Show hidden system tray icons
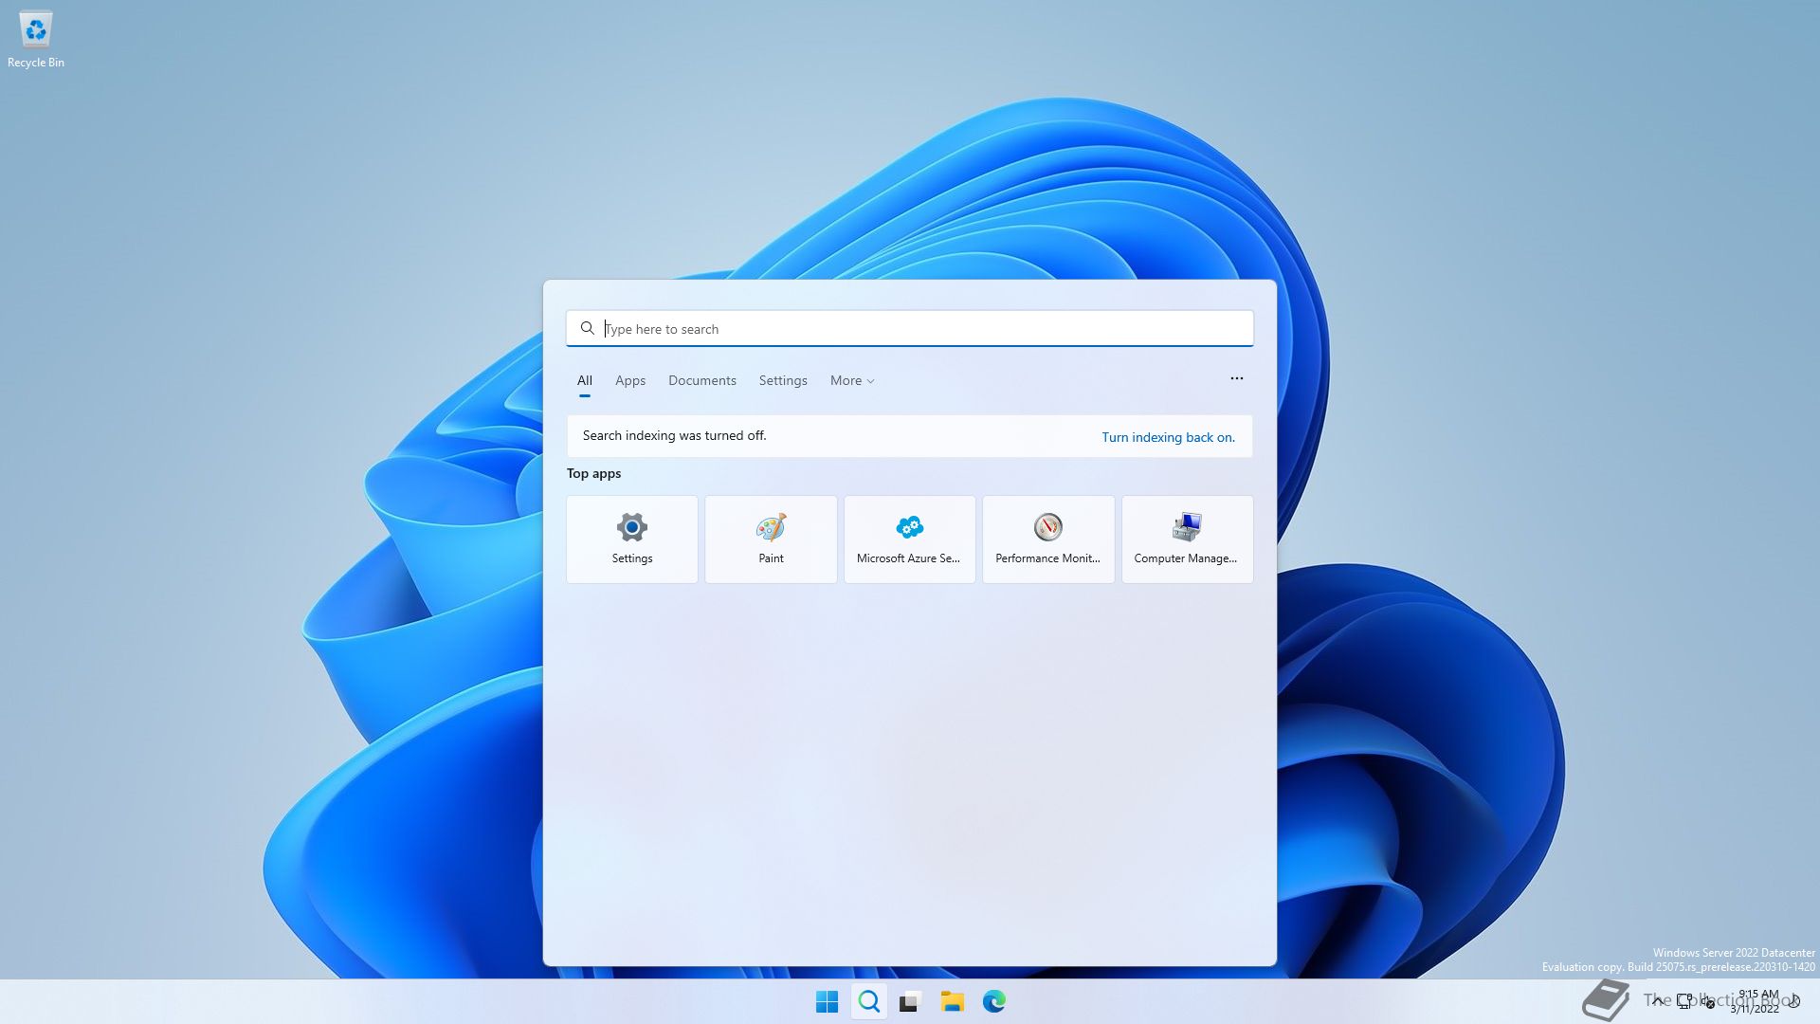1820x1024 pixels. 1657,1000
